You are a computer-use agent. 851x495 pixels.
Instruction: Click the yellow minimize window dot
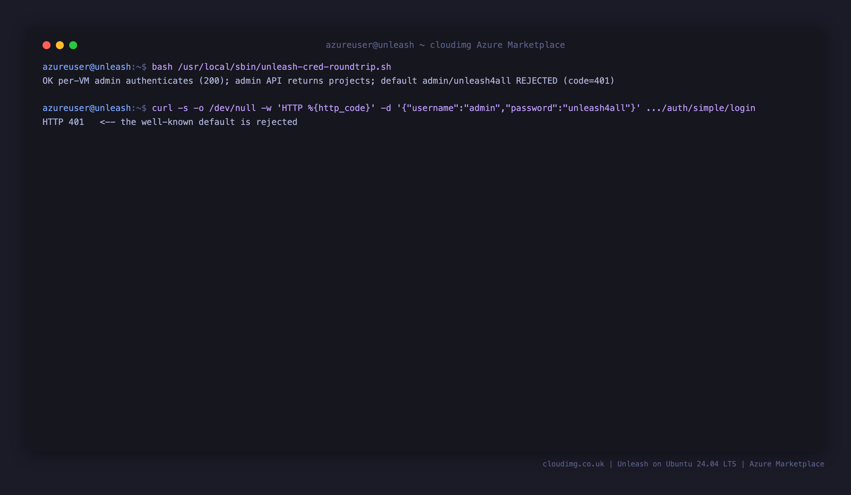pyautogui.click(x=60, y=45)
